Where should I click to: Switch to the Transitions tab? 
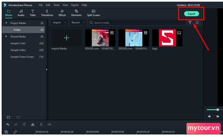(x=47, y=13)
